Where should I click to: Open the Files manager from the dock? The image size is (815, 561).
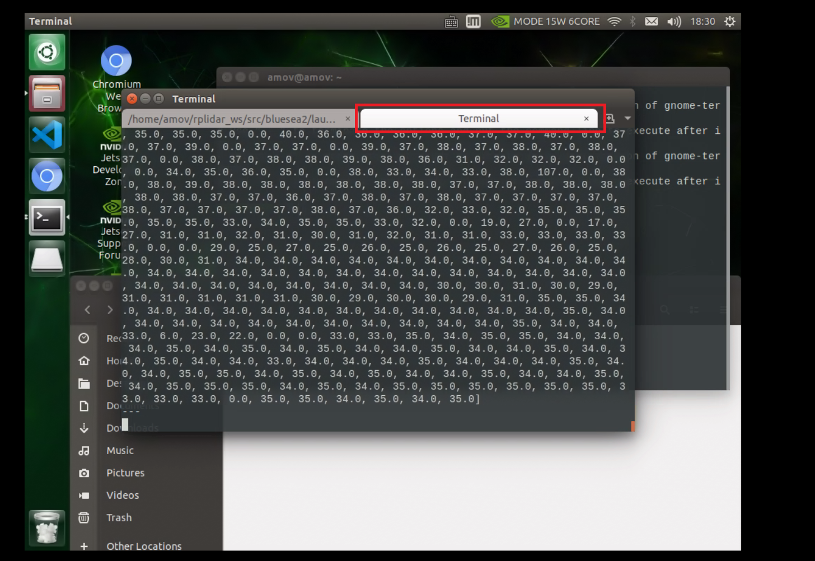(x=47, y=93)
